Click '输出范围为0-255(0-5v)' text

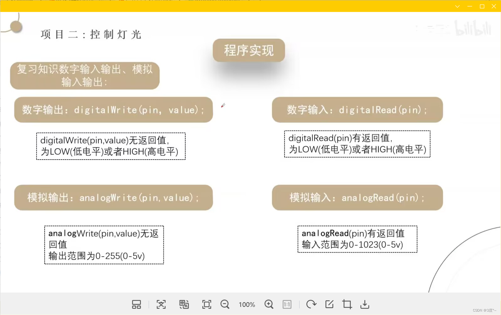pos(97,256)
